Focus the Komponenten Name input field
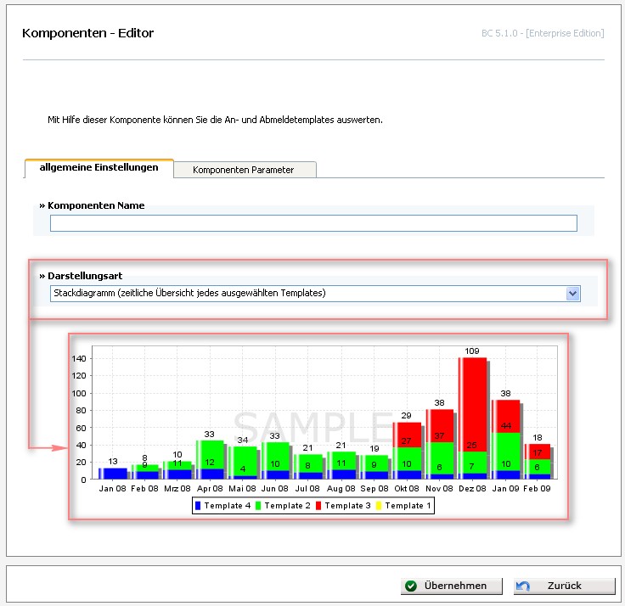The height and width of the screenshot is (606, 625). (313, 223)
